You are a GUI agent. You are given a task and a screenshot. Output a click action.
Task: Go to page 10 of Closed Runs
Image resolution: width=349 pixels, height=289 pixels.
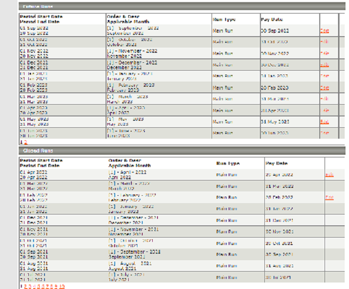point(62,286)
